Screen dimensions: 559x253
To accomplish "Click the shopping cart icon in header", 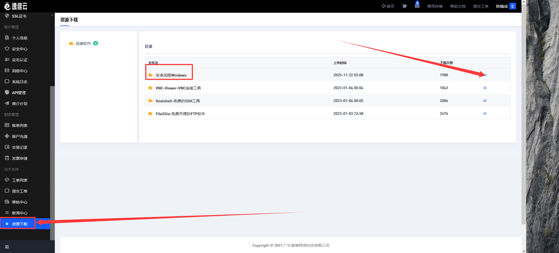I will [404, 6].
